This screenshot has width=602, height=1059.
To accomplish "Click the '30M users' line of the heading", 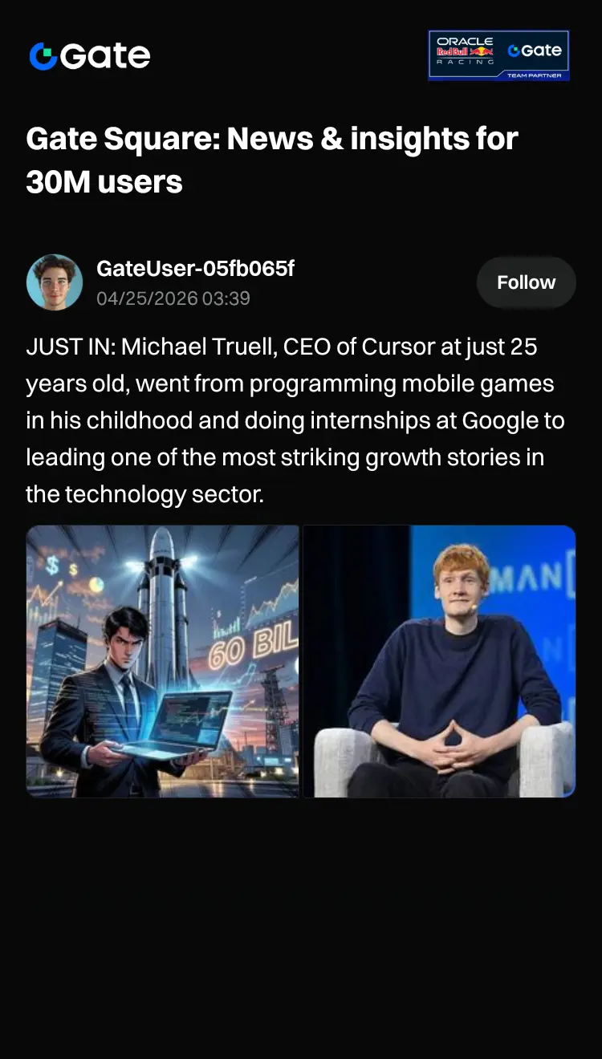I will (104, 182).
